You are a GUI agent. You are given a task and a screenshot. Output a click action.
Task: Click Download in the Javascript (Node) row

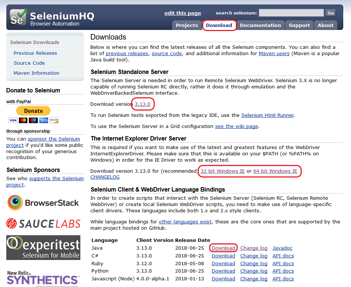point(223,279)
